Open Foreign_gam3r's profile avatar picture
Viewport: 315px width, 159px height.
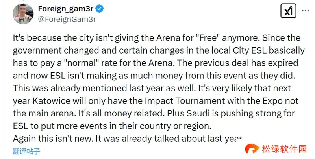pyautogui.click(x=21, y=14)
